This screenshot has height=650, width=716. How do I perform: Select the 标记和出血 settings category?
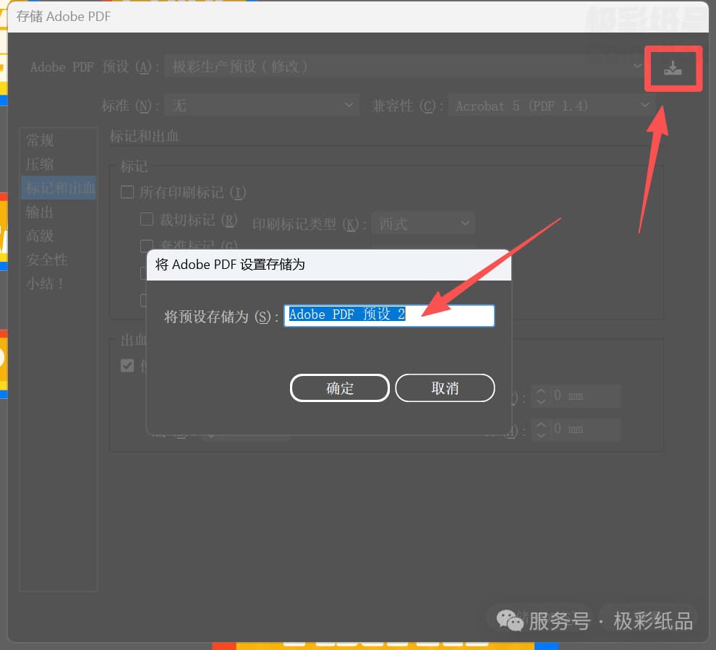tap(58, 188)
